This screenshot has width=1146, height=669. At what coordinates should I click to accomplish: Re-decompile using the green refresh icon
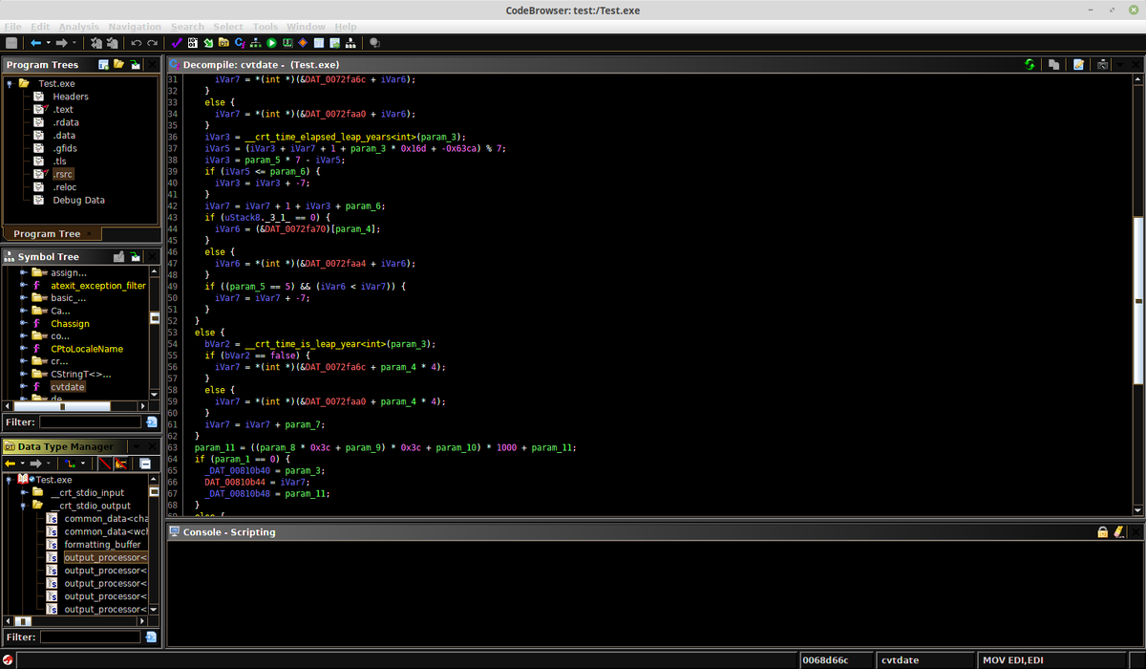[1029, 64]
